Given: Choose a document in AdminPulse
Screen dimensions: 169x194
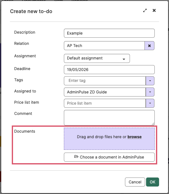Looking at the screenshot, I should 109,157.
